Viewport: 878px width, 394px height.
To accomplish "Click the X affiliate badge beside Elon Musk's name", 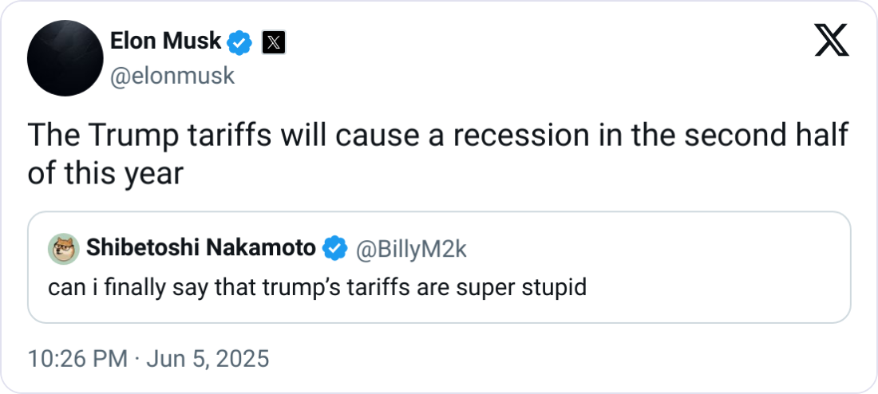I will coord(273,42).
